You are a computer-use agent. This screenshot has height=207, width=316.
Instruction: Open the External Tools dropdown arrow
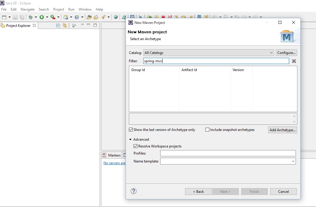point(58,17)
